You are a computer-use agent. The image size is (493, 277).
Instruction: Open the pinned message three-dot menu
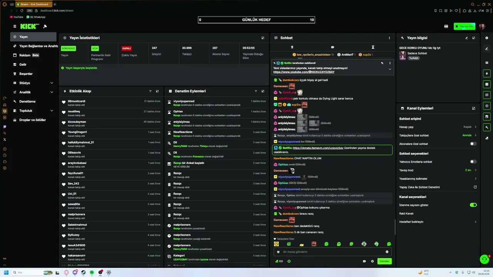point(390,63)
